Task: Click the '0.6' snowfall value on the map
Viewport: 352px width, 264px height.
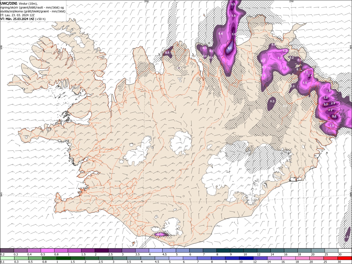Action: click(x=204, y=48)
